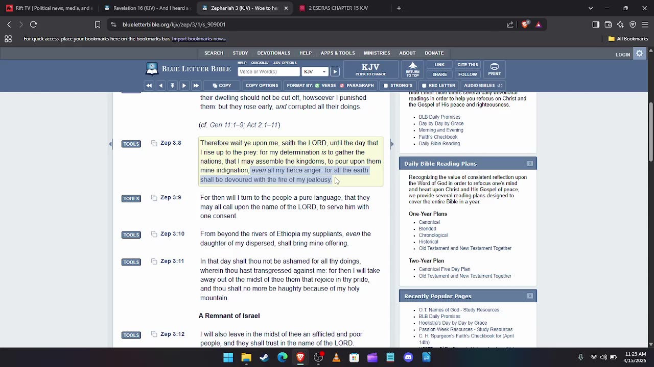Jump to last chapter with the double-right arrow
Image resolution: width=654 pixels, height=367 pixels.
(x=196, y=86)
